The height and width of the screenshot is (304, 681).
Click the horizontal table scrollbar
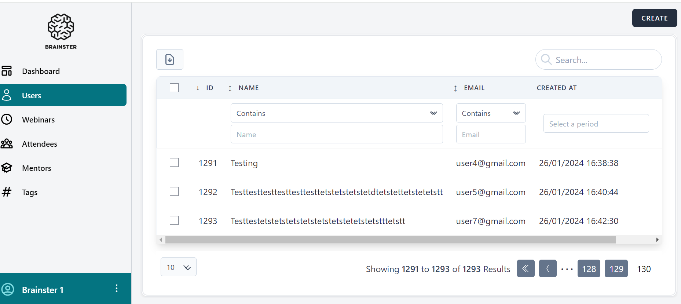(390, 240)
